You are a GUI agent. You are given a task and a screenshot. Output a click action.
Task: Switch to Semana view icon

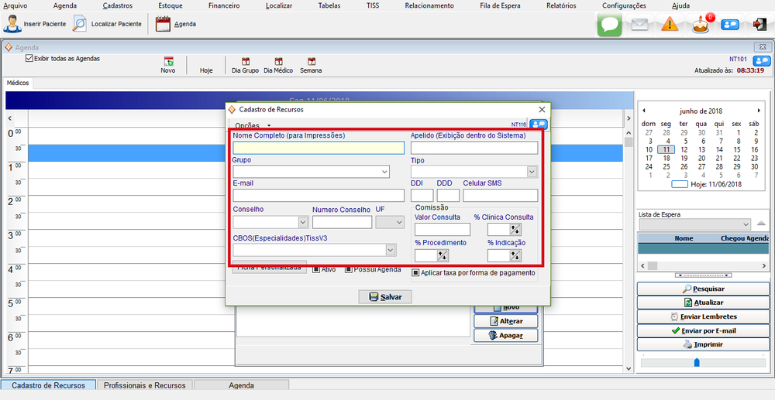coord(311,62)
